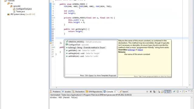Select ConfigureTool.java in the package explorer
Viewport: 194px width, 109px height.
(x=24, y=9)
